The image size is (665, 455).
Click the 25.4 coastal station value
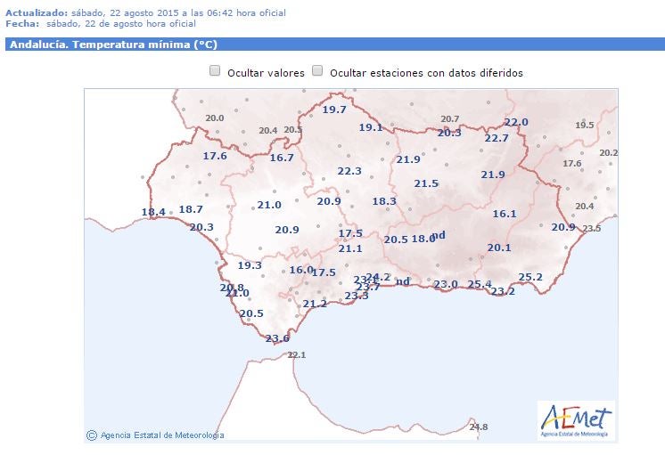(480, 284)
